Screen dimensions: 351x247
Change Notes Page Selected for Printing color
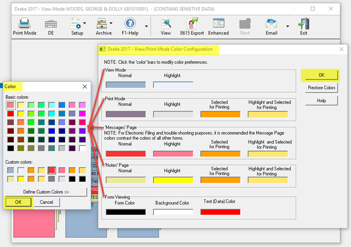click(x=220, y=180)
